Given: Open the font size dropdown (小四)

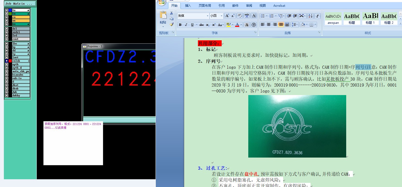Looking at the screenshot, I should [x=221, y=16].
